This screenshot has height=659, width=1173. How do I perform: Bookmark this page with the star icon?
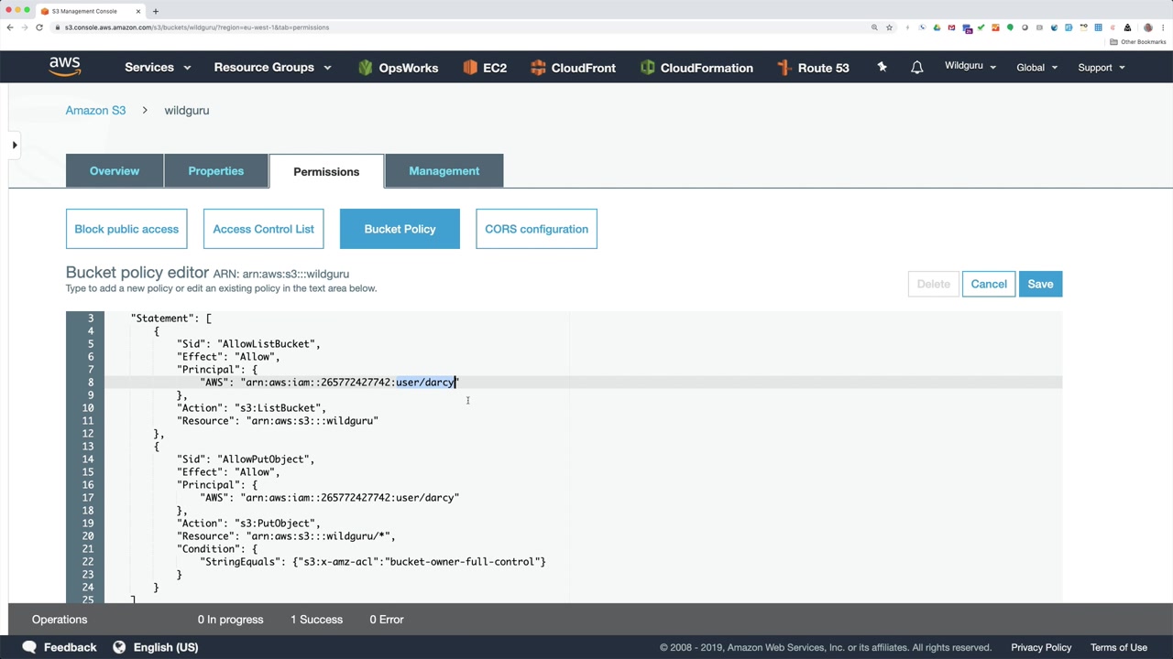point(889,27)
